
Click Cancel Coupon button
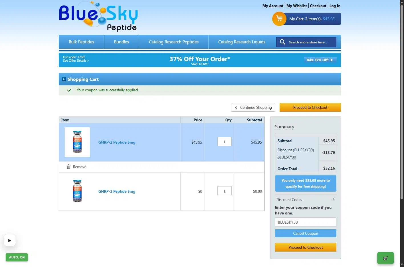click(x=306, y=233)
